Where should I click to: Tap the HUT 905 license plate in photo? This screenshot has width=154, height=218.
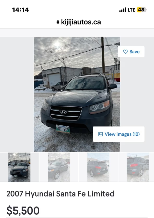pyautogui.click(x=63, y=129)
